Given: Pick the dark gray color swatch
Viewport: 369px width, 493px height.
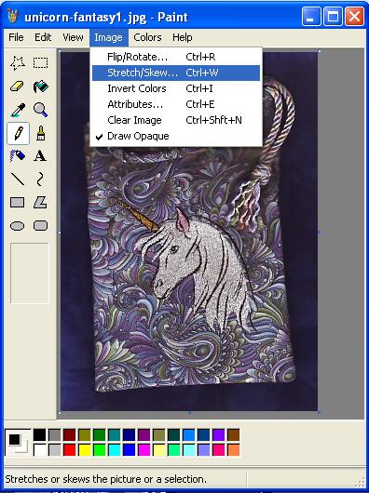Looking at the screenshot, I should tap(55, 435).
